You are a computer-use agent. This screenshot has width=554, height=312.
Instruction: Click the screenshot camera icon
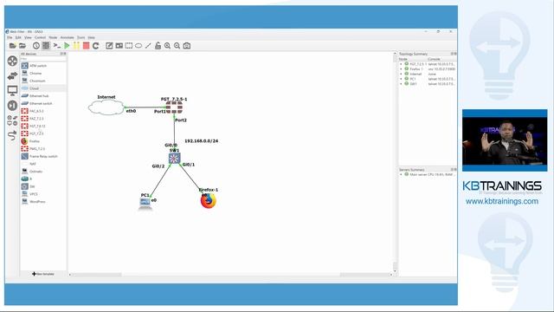click(x=187, y=46)
